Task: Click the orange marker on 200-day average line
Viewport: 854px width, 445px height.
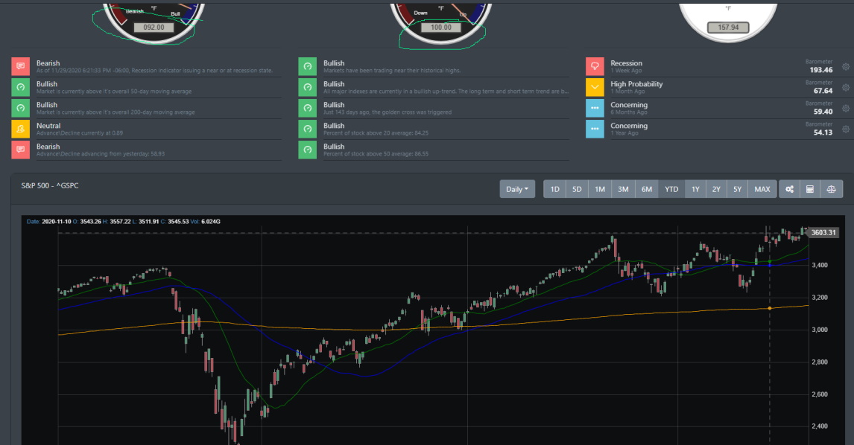Action: click(x=770, y=309)
